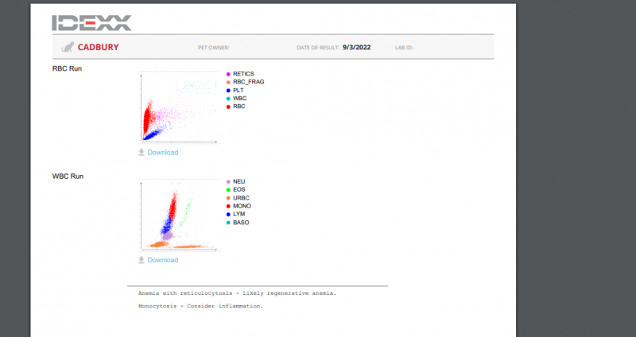Click the teal WBC legend dot
The height and width of the screenshot is (337, 636).
tap(228, 99)
